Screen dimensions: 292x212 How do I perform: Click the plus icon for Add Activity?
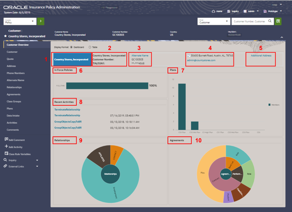coord(6,146)
